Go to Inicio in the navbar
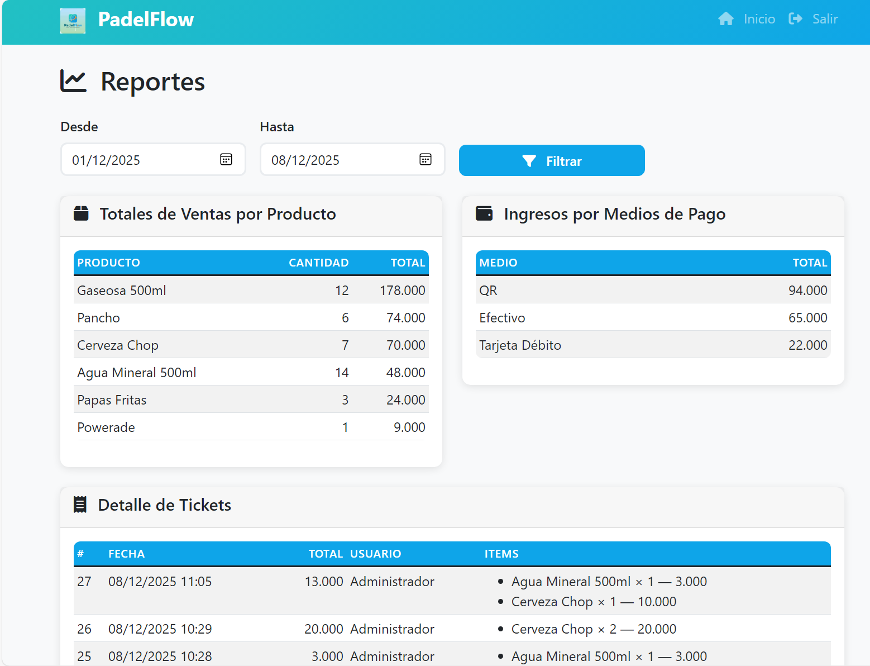This screenshot has height=666, width=870. tap(759, 19)
